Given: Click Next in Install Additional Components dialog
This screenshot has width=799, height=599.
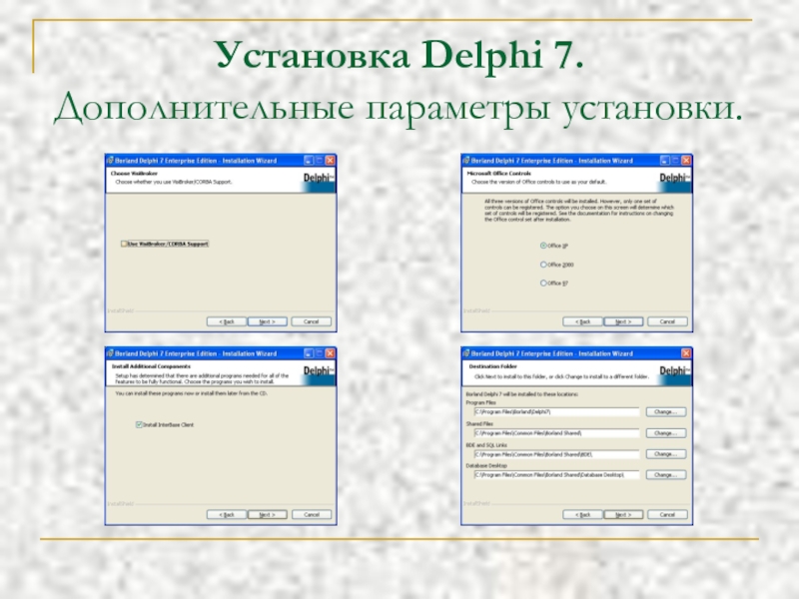Looking at the screenshot, I should point(267,515).
